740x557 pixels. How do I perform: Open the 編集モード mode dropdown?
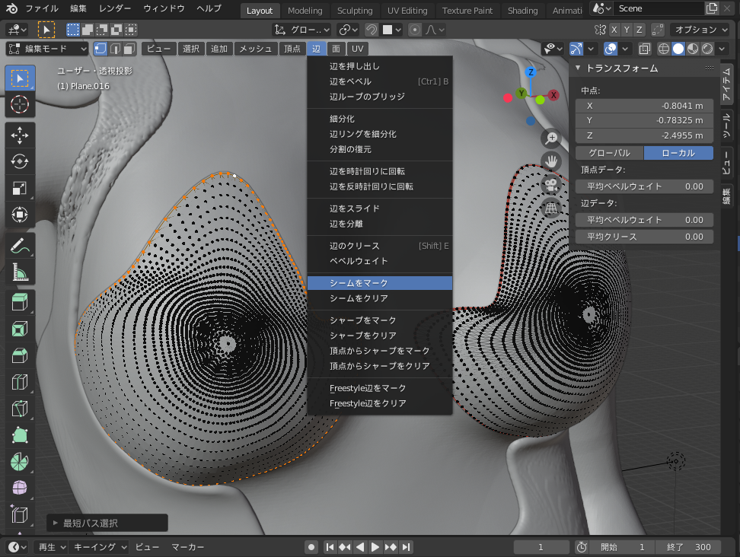pos(47,49)
